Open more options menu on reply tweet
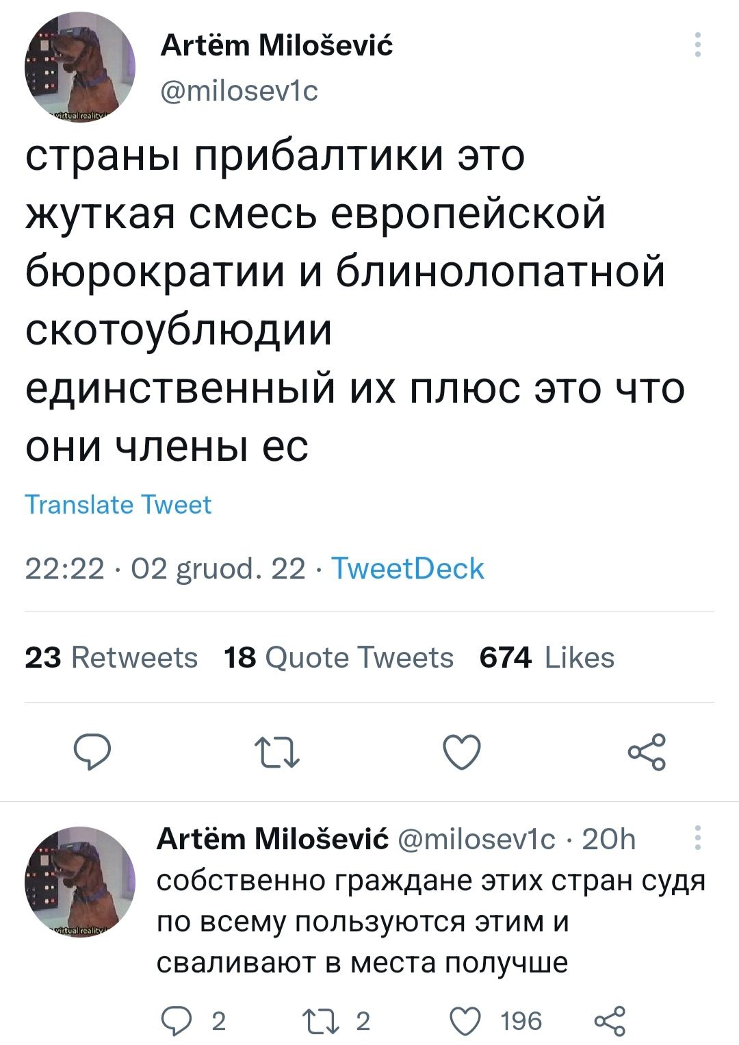The width and height of the screenshot is (739, 1045). pyautogui.click(x=697, y=838)
